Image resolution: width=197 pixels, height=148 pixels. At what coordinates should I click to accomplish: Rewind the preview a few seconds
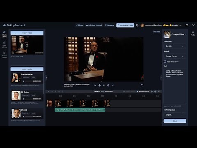click(x=99, y=85)
